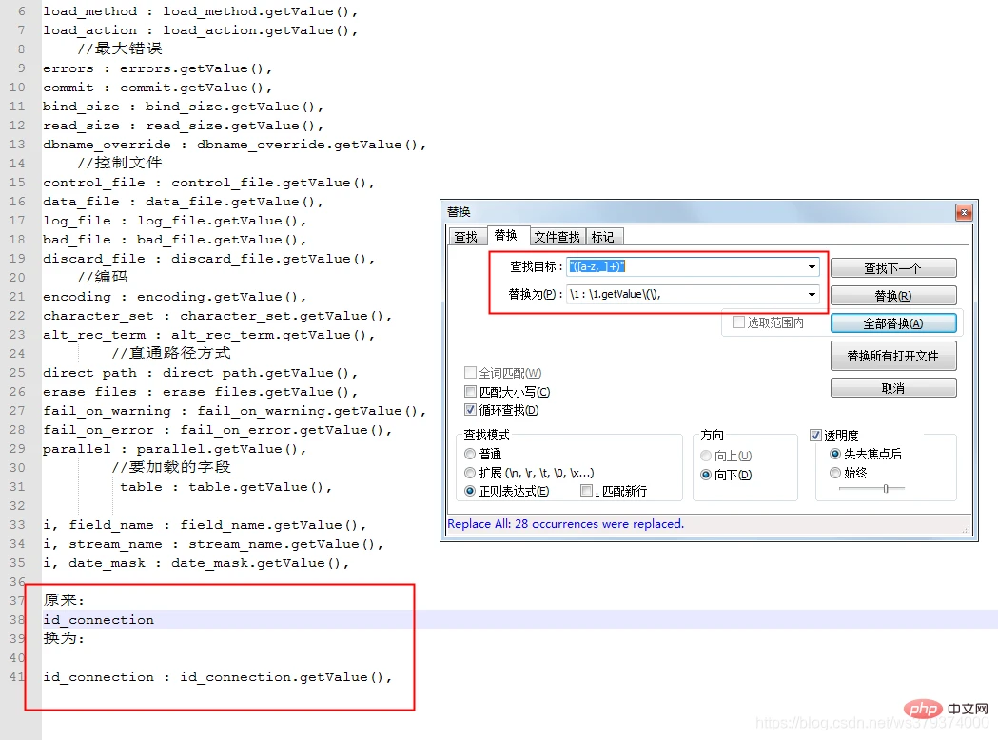Click inside the 查找目标 input field
The height and width of the screenshot is (740, 998).
click(x=685, y=268)
